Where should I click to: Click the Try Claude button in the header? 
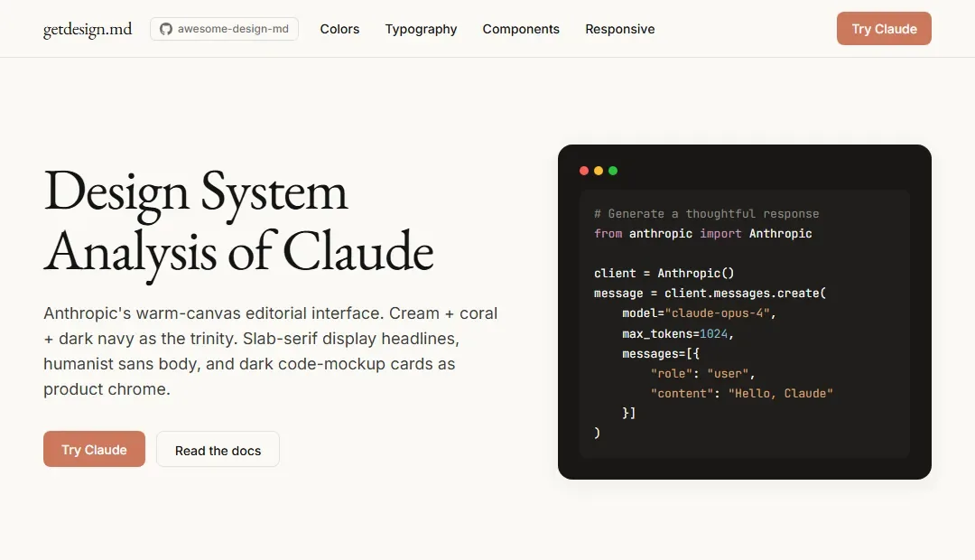point(884,29)
